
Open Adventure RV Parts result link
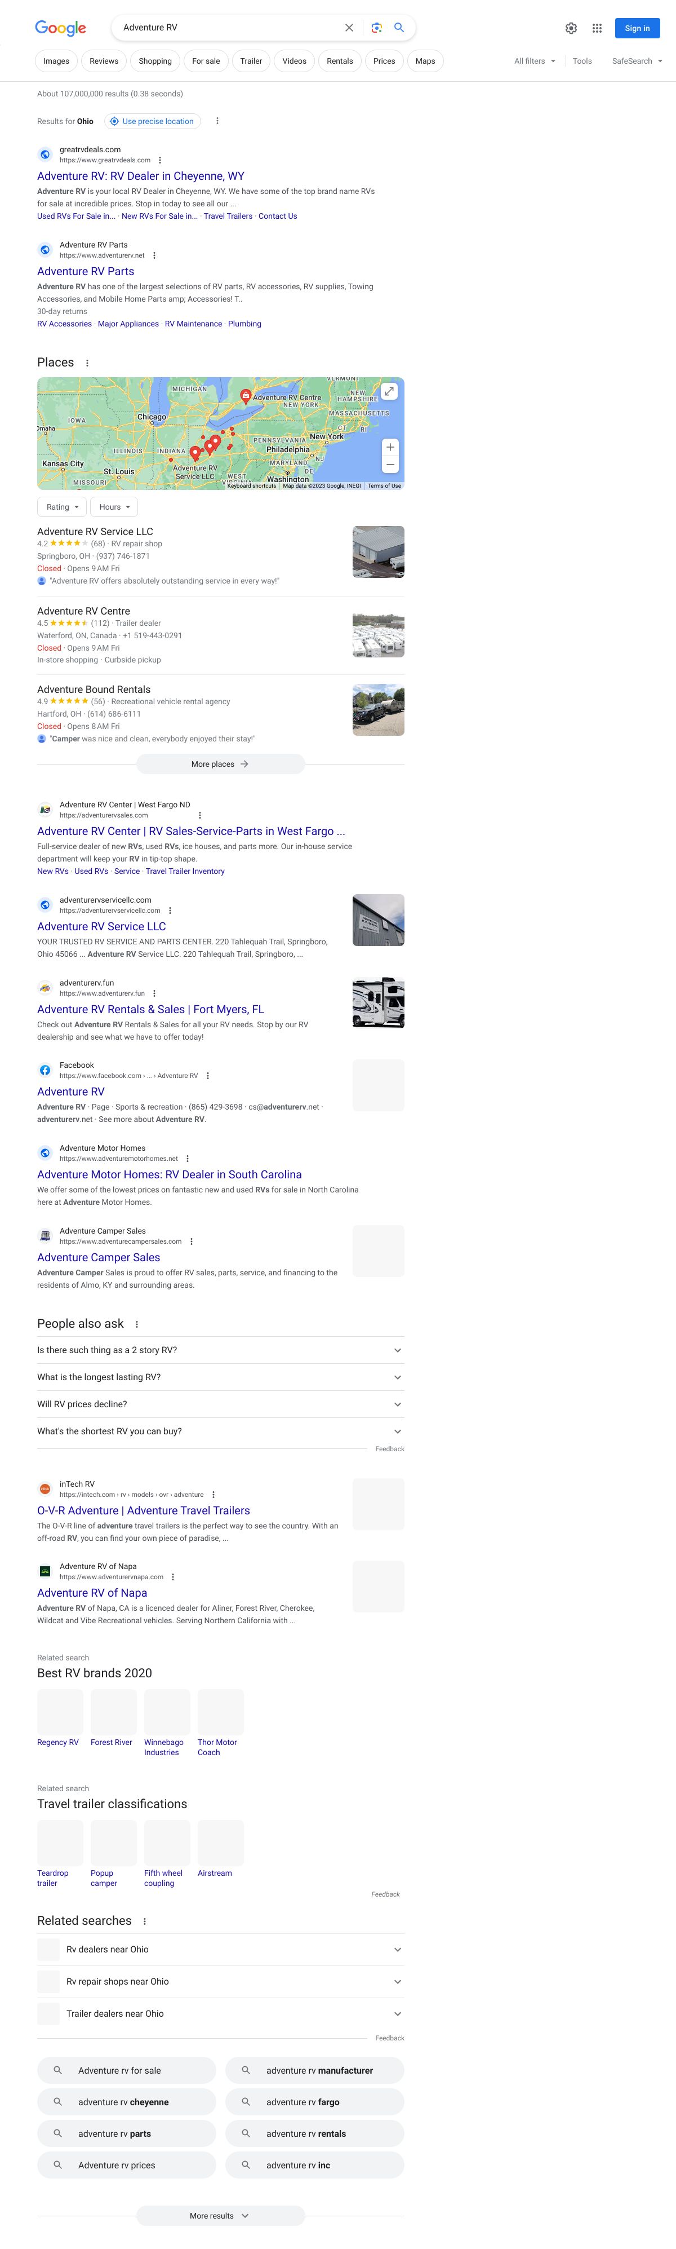point(86,272)
